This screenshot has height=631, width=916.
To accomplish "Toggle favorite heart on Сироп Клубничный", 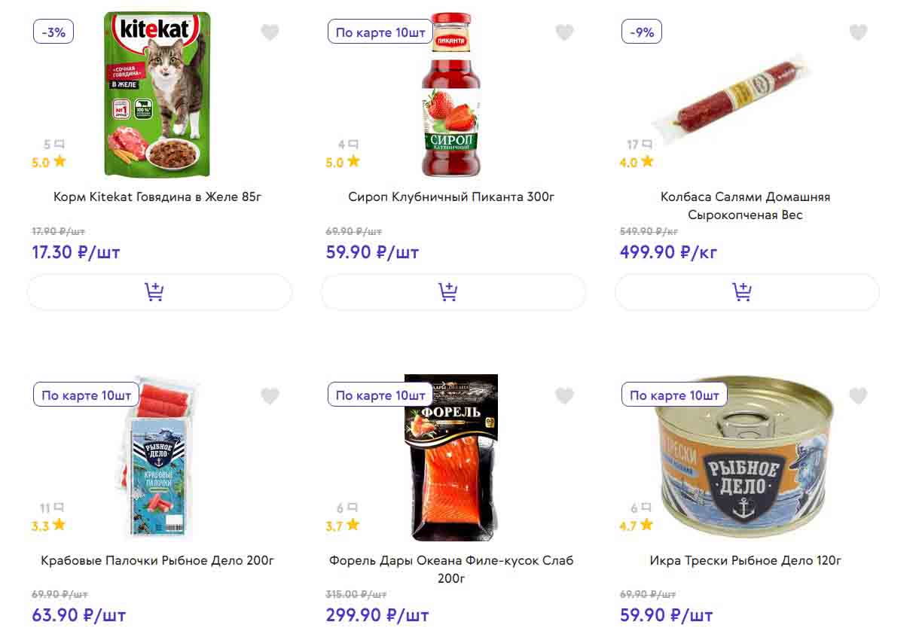I will [x=564, y=32].
